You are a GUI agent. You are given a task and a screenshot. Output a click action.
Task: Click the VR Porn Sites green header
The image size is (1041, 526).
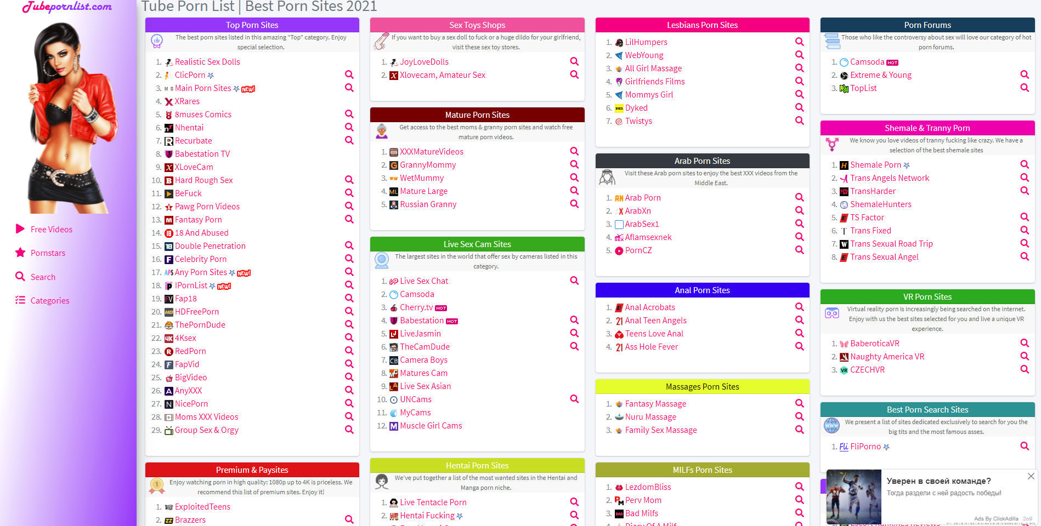click(927, 296)
